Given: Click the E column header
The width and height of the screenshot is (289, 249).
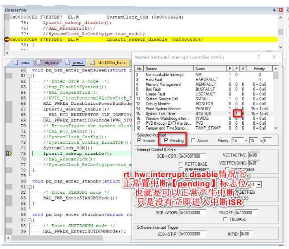Looking at the screenshot, I should [x=230, y=69].
